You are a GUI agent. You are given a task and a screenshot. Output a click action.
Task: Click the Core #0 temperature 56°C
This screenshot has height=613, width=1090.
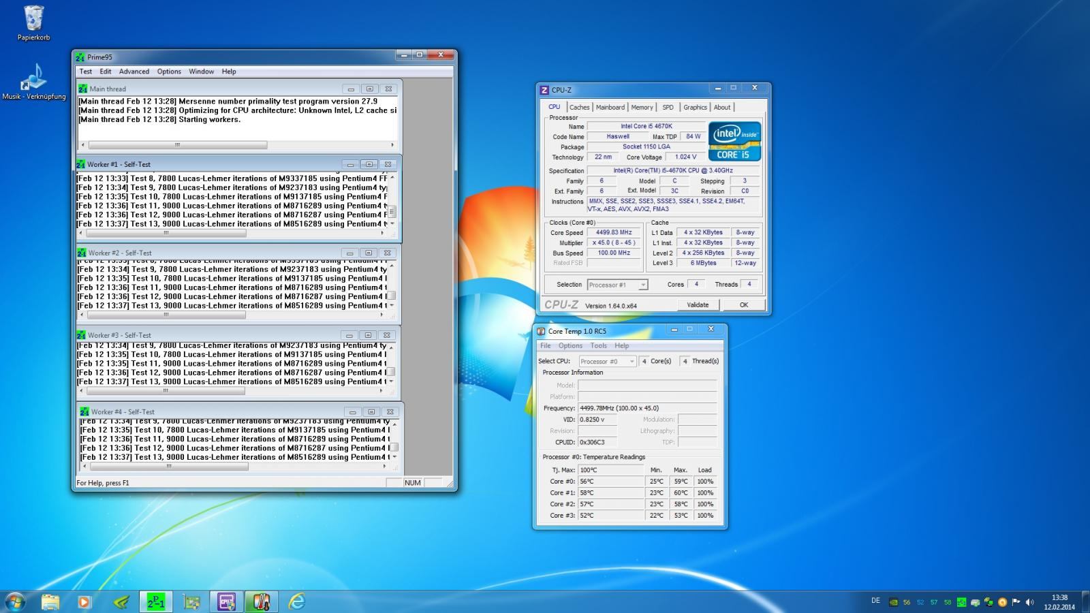coord(610,481)
